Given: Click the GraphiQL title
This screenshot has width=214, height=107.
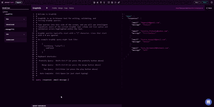Looking at the screenshot, I should [37, 8].
